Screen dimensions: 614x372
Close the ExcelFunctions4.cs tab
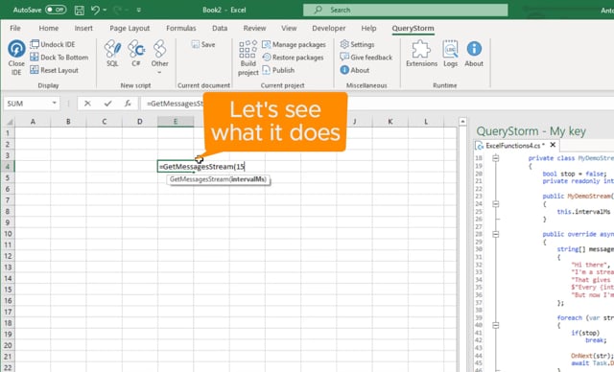coord(553,145)
